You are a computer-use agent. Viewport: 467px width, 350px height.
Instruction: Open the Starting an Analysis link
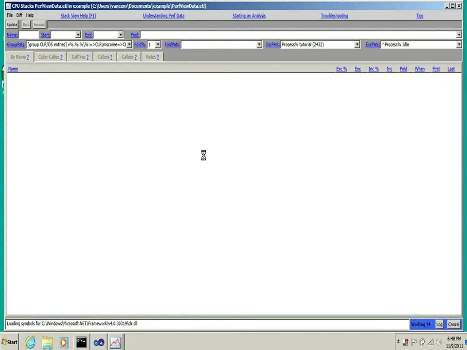coord(249,16)
